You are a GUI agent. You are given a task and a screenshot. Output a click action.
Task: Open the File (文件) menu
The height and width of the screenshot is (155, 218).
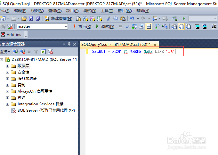pos(4,11)
